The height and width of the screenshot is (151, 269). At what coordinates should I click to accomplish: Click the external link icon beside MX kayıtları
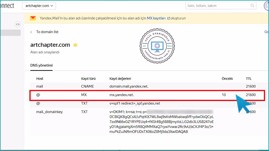168,18
